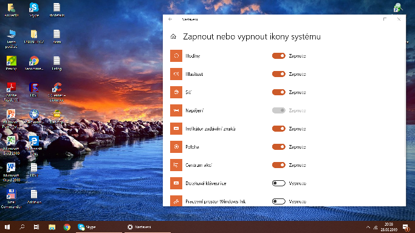Select Microsoft PowerPoint desktop shortcut

[x=11, y=118]
